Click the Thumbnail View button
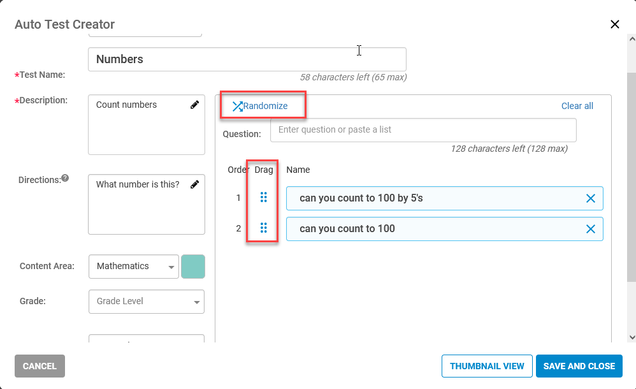Viewport: 636px width, 389px height. point(487,366)
